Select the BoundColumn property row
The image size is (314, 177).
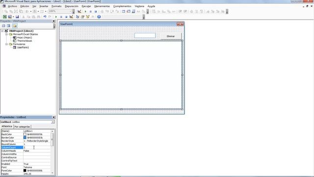pos(26,144)
